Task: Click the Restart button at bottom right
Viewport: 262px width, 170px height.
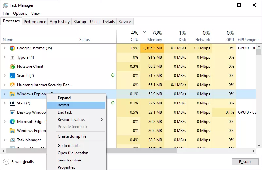Action: click(x=245, y=161)
